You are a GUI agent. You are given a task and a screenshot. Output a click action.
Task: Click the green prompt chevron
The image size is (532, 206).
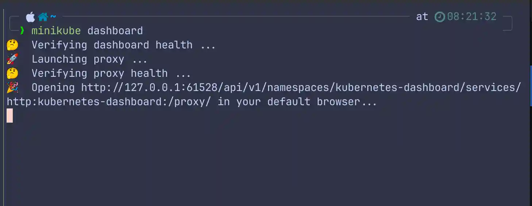coord(22,31)
